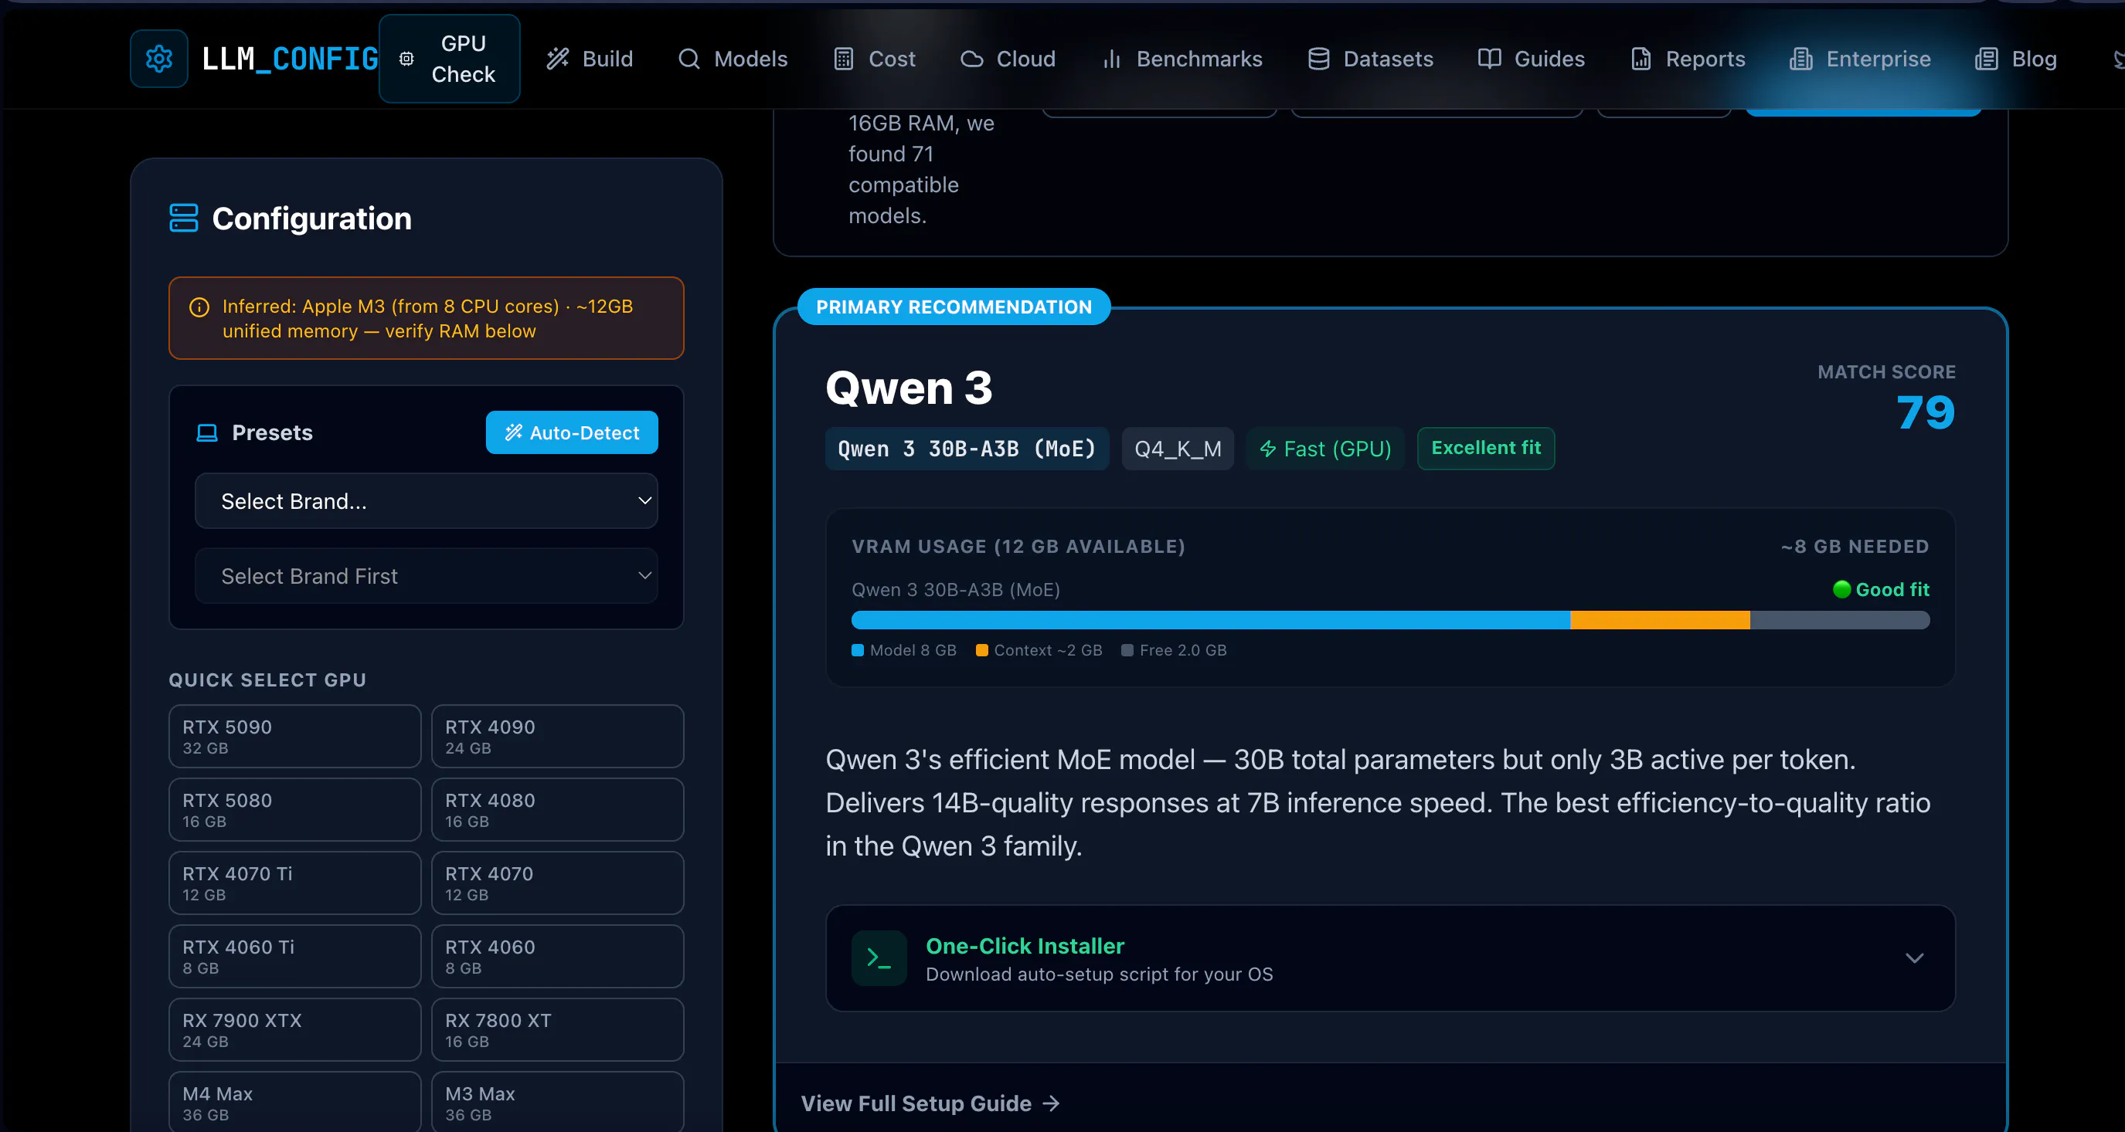
Task: Pick the RTX 4070 12 GB option
Action: click(558, 883)
